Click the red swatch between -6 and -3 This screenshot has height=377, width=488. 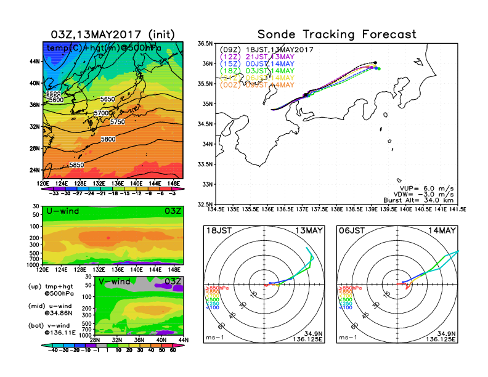click(166, 189)
